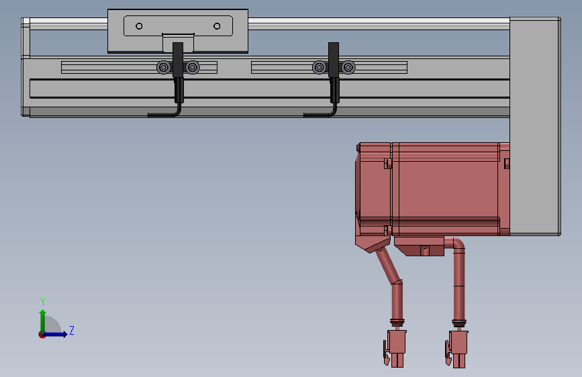582x377 pixels.
Task: Click the blue Z axis arrow of the triad
Action: tap(56, 334)
